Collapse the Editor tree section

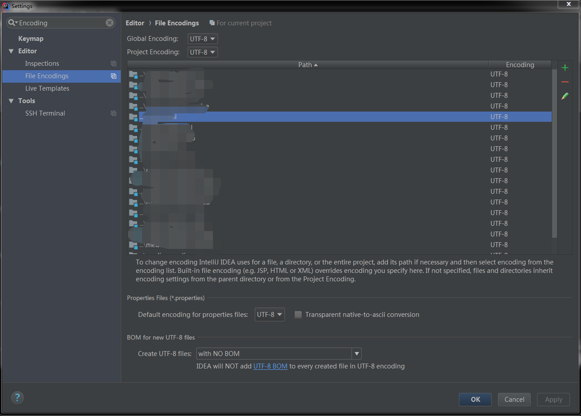11,51
